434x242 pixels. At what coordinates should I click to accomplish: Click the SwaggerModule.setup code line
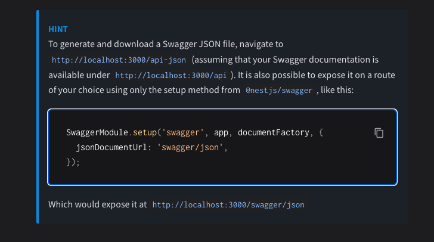194,132
